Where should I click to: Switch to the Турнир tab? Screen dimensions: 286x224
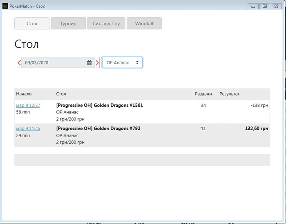[68, 23]
